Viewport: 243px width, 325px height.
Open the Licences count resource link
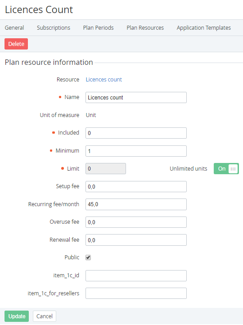click(104, 80)
